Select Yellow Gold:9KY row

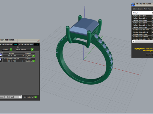142,16
